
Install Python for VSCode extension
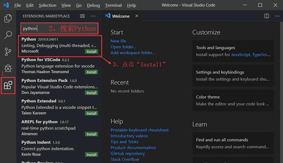(91, 72)
